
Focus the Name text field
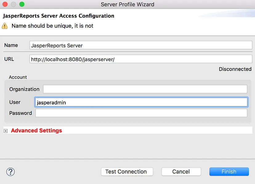[141, 45]
